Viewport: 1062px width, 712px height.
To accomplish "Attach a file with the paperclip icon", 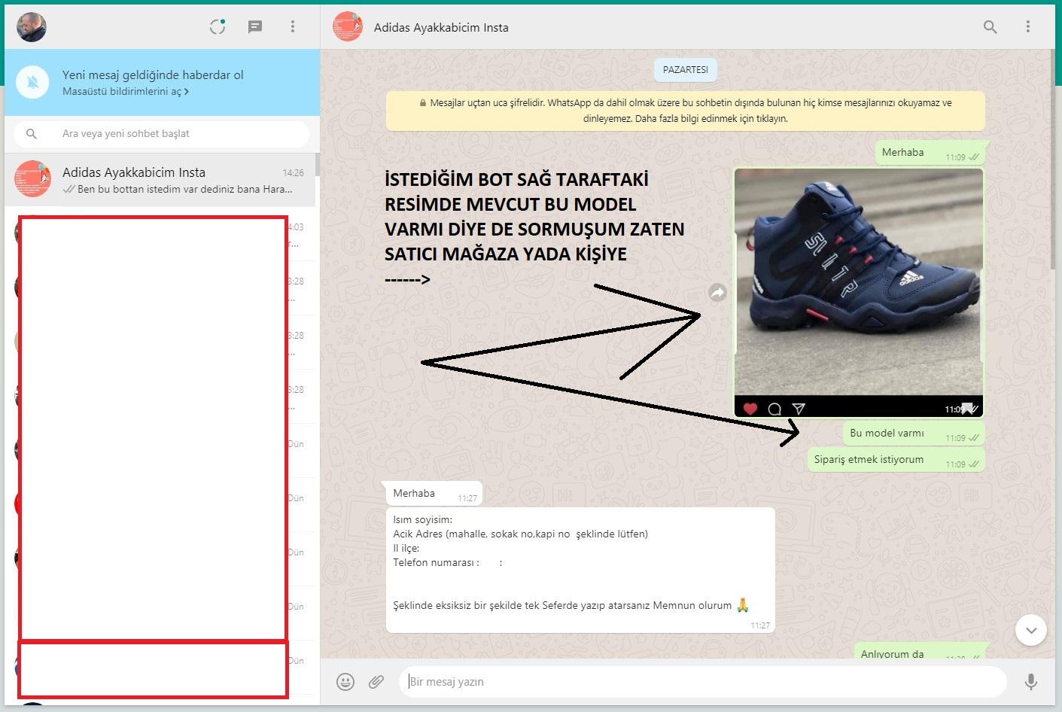I will click(376, 682).
